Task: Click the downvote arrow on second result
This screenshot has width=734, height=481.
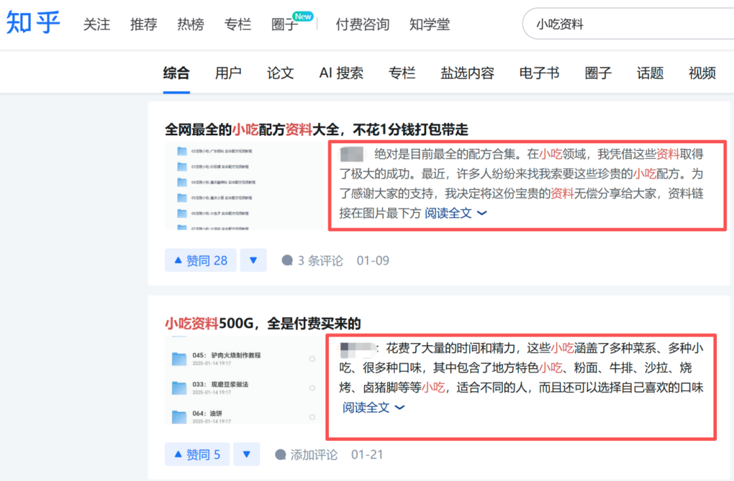Action: [246, 455]
